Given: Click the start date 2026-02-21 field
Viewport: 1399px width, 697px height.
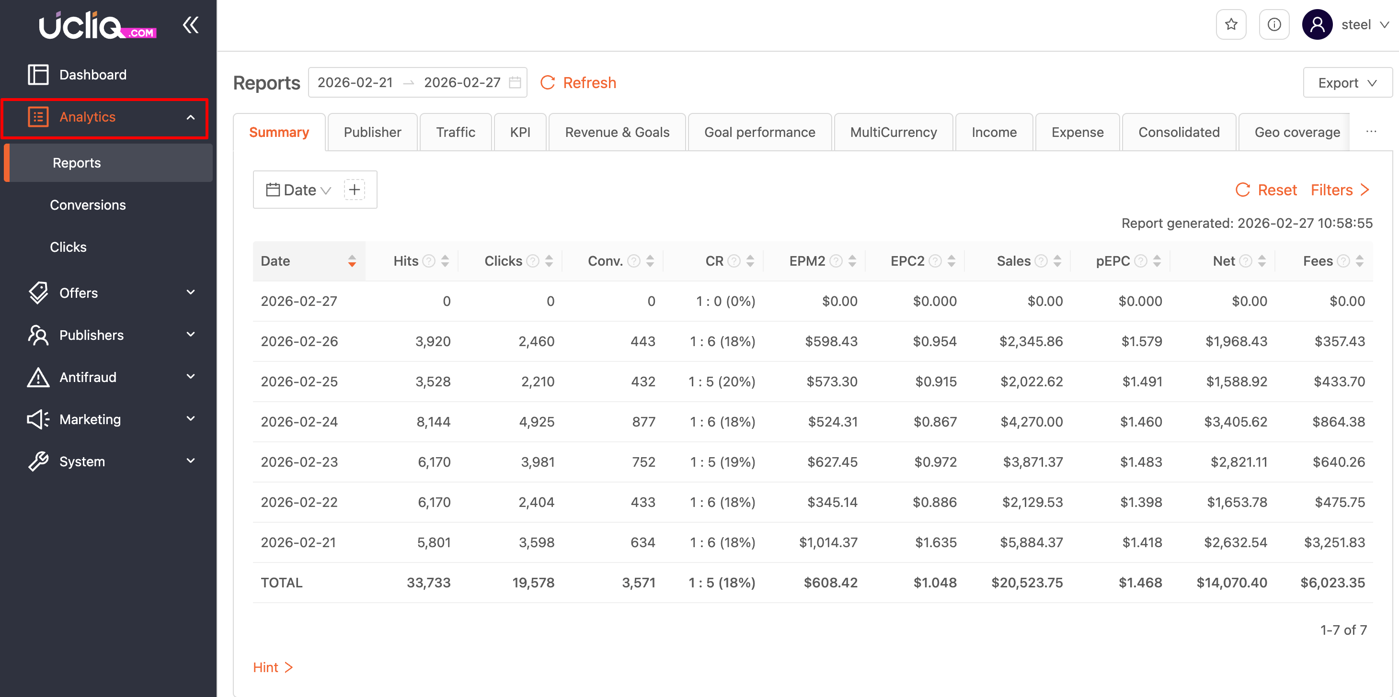Looking at the screenshot, I should click(x=355, y=82).
